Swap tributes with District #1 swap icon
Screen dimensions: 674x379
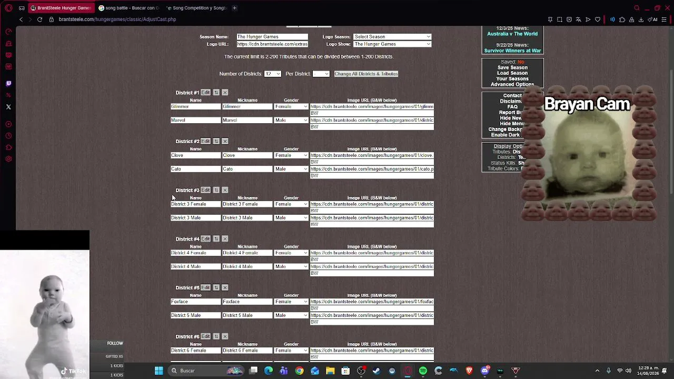216,93
